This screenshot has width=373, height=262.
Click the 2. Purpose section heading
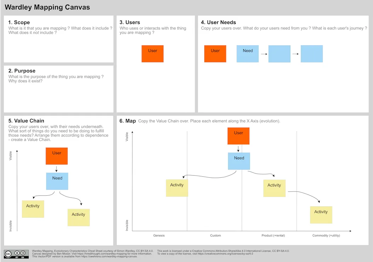coord(22,71)
